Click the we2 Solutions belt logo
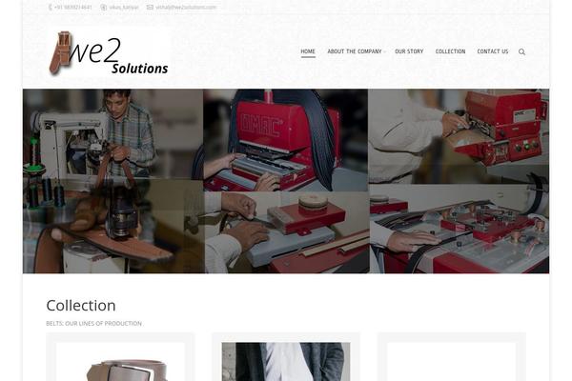The width and height of the screenshot is (572, 381). click(x=109, y=53)
